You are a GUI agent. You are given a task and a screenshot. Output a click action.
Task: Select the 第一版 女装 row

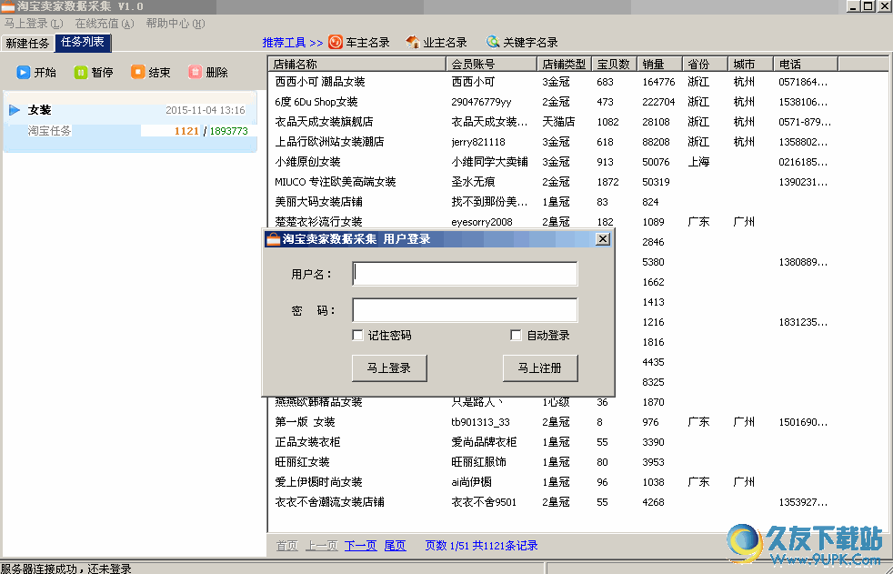click(577, 422)
